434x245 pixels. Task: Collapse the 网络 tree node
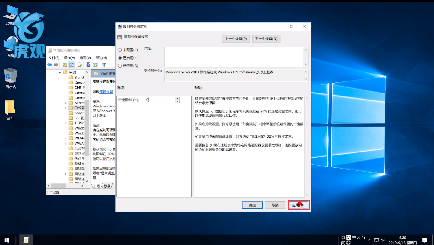click(x=60, y=72)
